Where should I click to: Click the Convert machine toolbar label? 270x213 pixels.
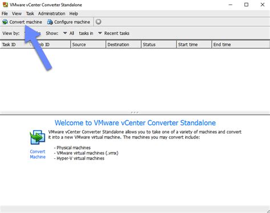tap(26, 22)
